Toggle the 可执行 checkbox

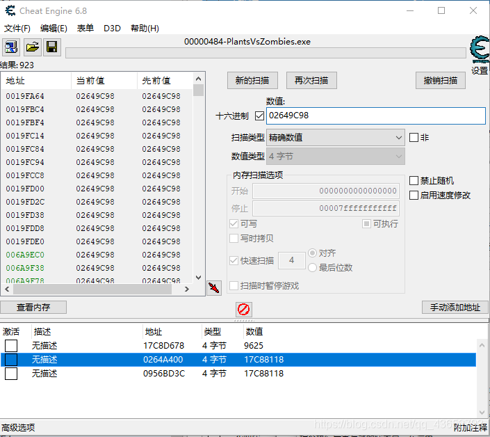coord(366,223)
